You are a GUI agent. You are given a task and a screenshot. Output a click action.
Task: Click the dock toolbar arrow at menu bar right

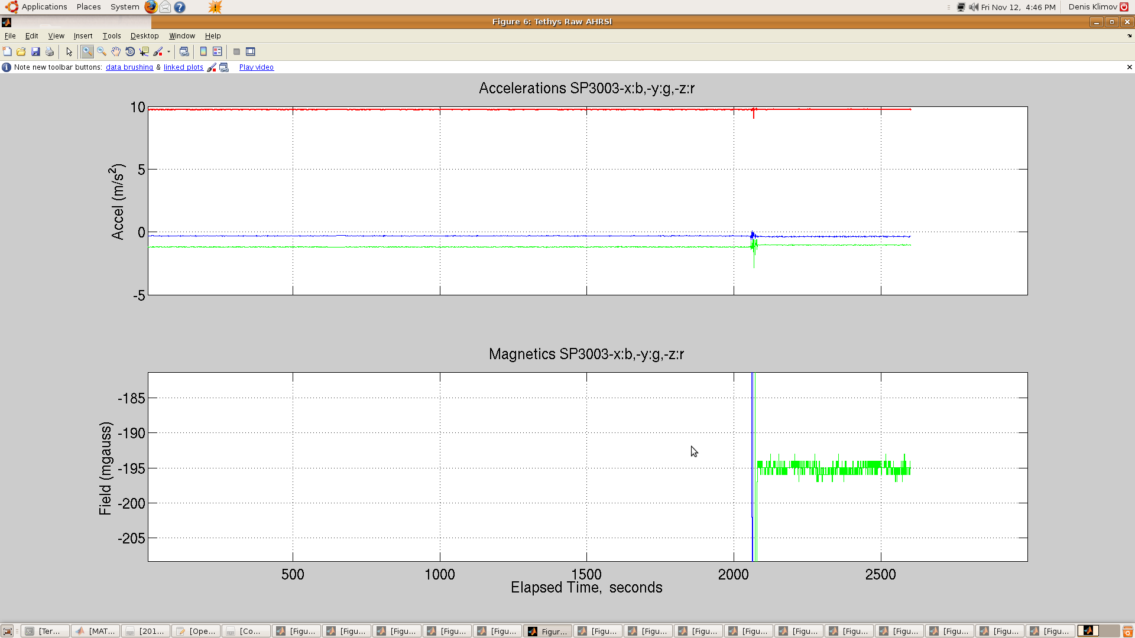[1130, 36]
